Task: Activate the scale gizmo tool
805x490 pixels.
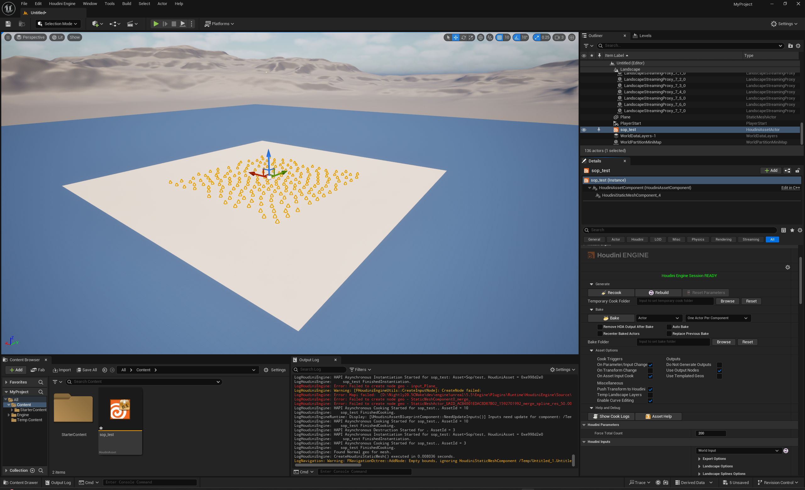Action: click(x=471, y=37)
